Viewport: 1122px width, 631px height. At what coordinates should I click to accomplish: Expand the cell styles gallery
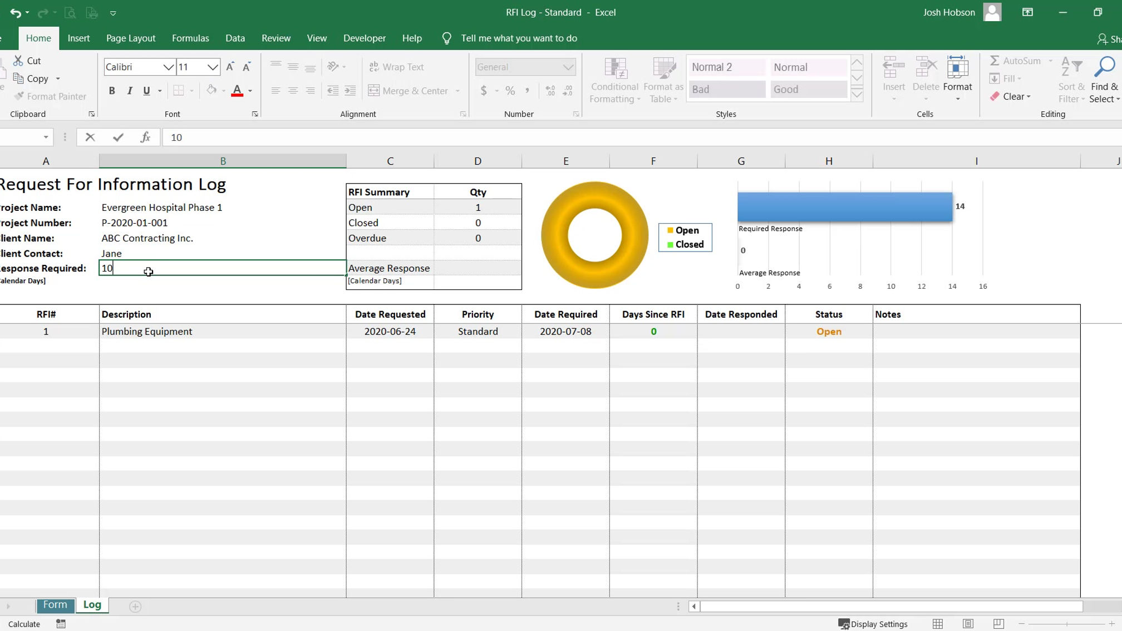coord(857,95)
